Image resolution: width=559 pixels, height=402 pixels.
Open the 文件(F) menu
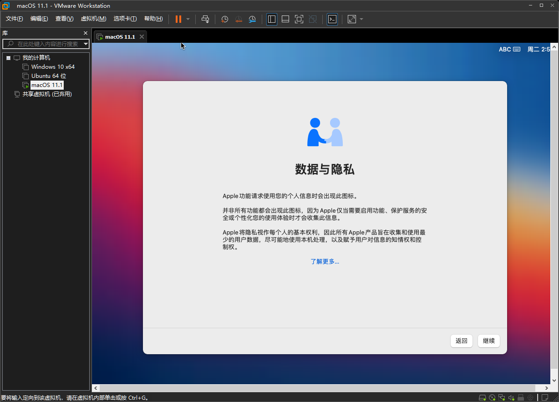(x=14, y=19)
